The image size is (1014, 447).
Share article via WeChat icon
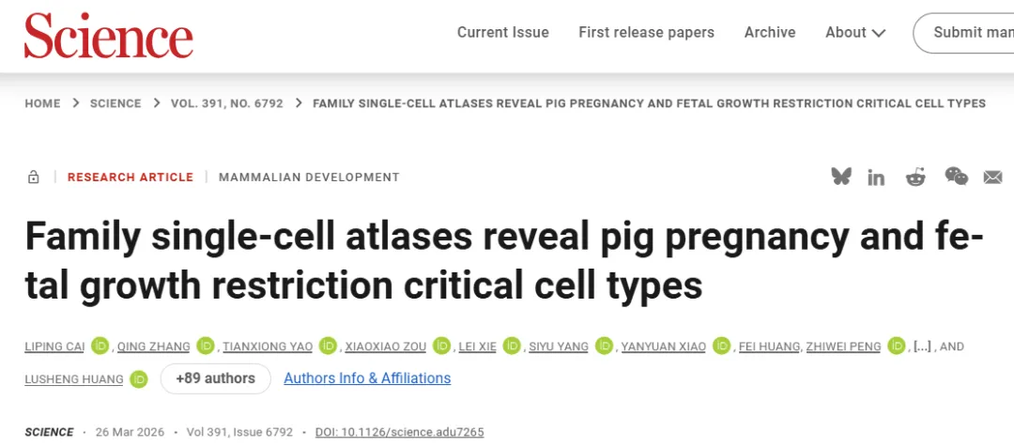coord(956,177)
